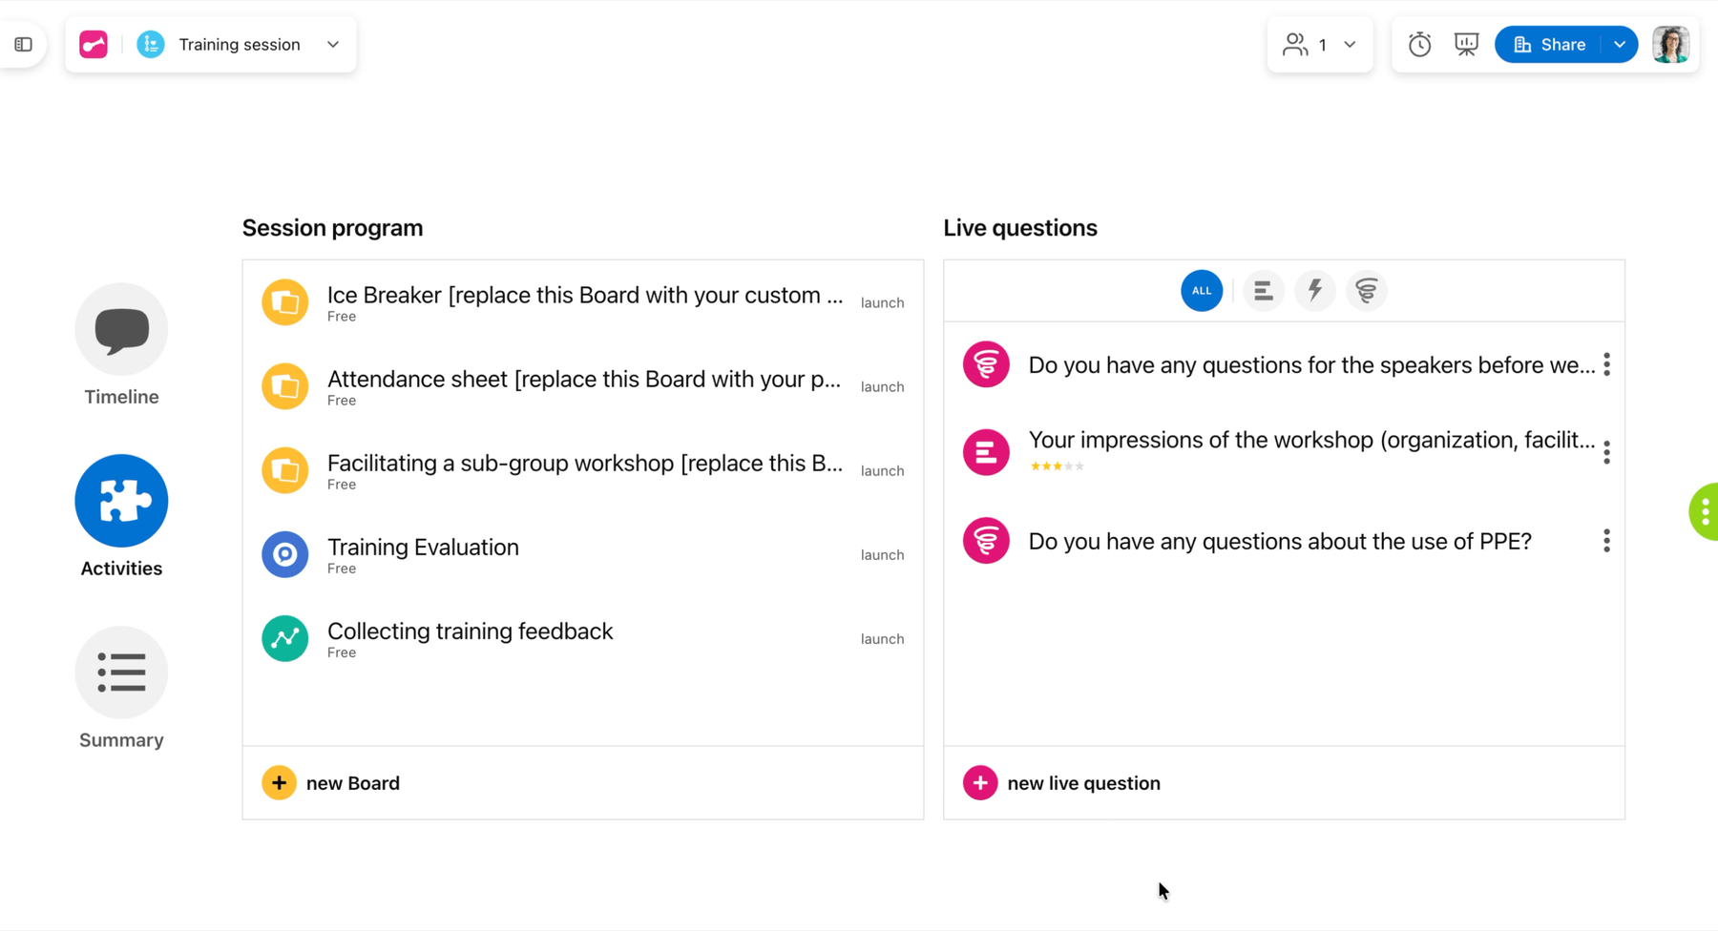Expand the participants count dropdown
Image resolution: width=1718 pixels, height=931 pixels.
[1350, 44]
